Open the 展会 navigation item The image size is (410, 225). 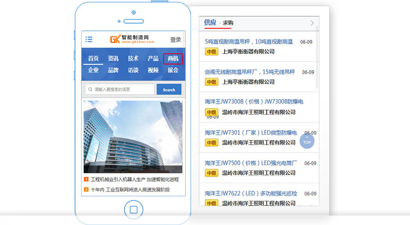point(173,70)
